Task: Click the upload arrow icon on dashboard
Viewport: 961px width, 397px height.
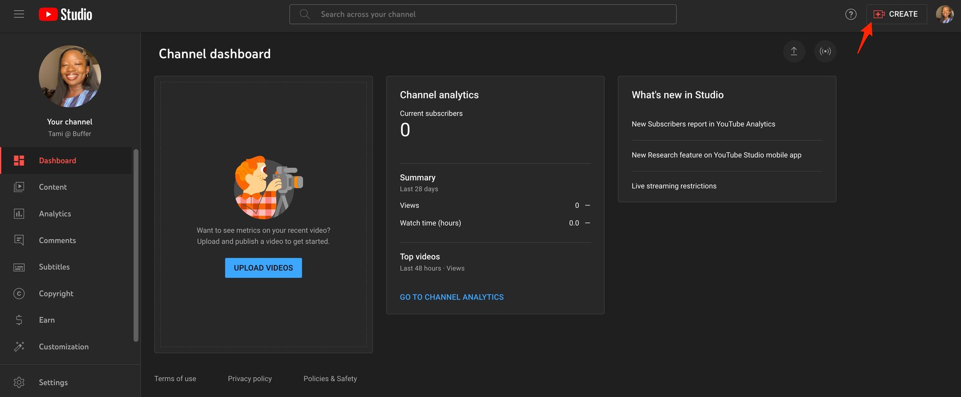Action: [x=794, y=51]
